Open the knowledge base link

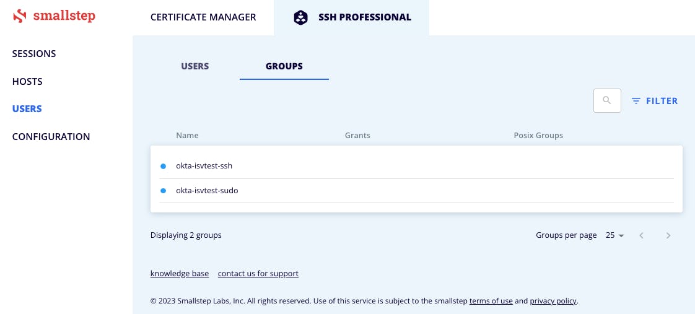tap(180, 274)
